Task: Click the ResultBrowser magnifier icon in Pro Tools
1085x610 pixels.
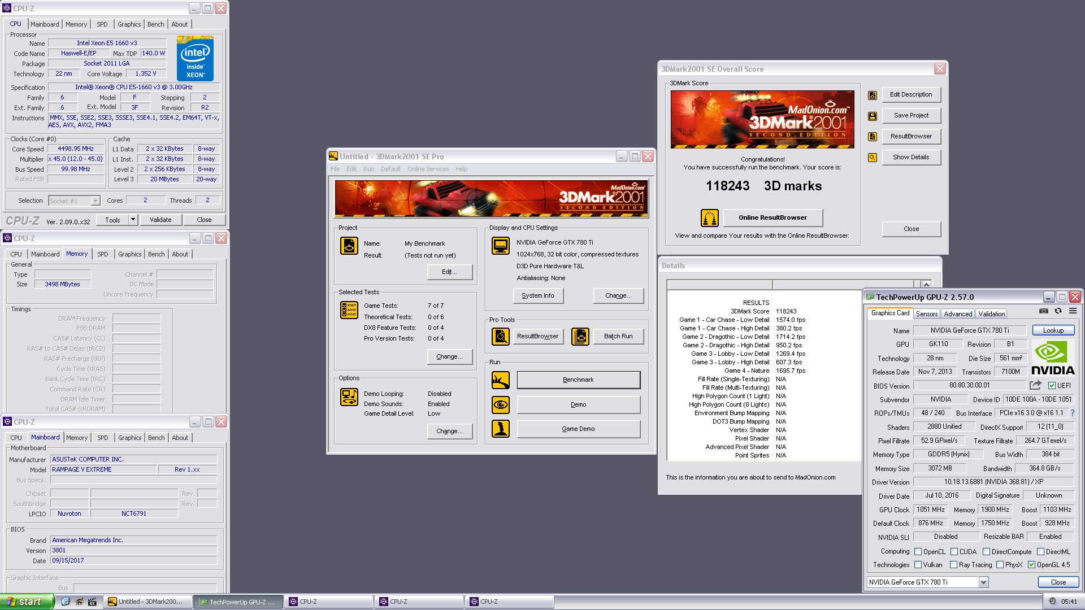Action: (500, 337)
